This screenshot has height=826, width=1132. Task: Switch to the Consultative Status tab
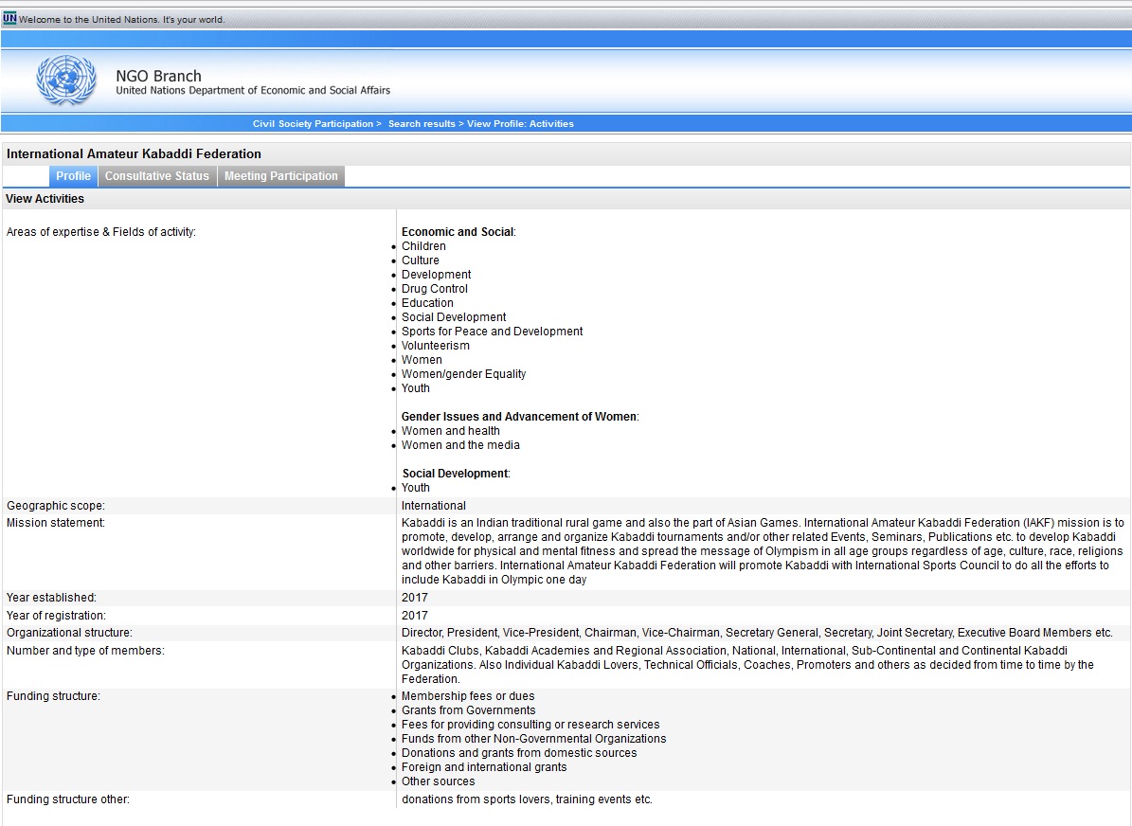pyautogui.click(x=157, y=176)
